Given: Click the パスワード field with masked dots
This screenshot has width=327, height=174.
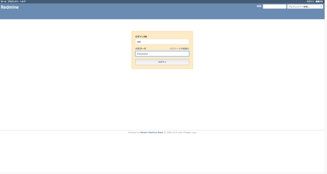Looking at the screenshot, I should coord(162,54).
